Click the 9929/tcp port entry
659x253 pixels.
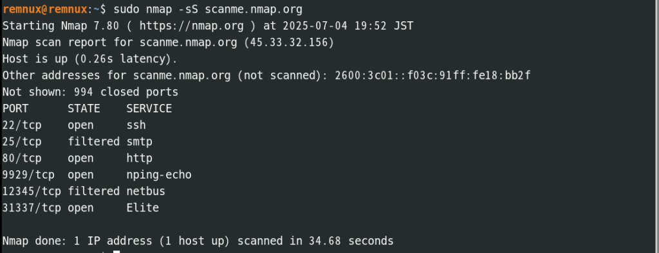28,175
